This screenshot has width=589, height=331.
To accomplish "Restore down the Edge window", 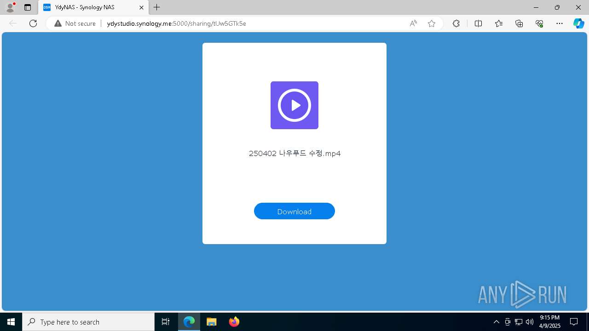I will point(557,7).
